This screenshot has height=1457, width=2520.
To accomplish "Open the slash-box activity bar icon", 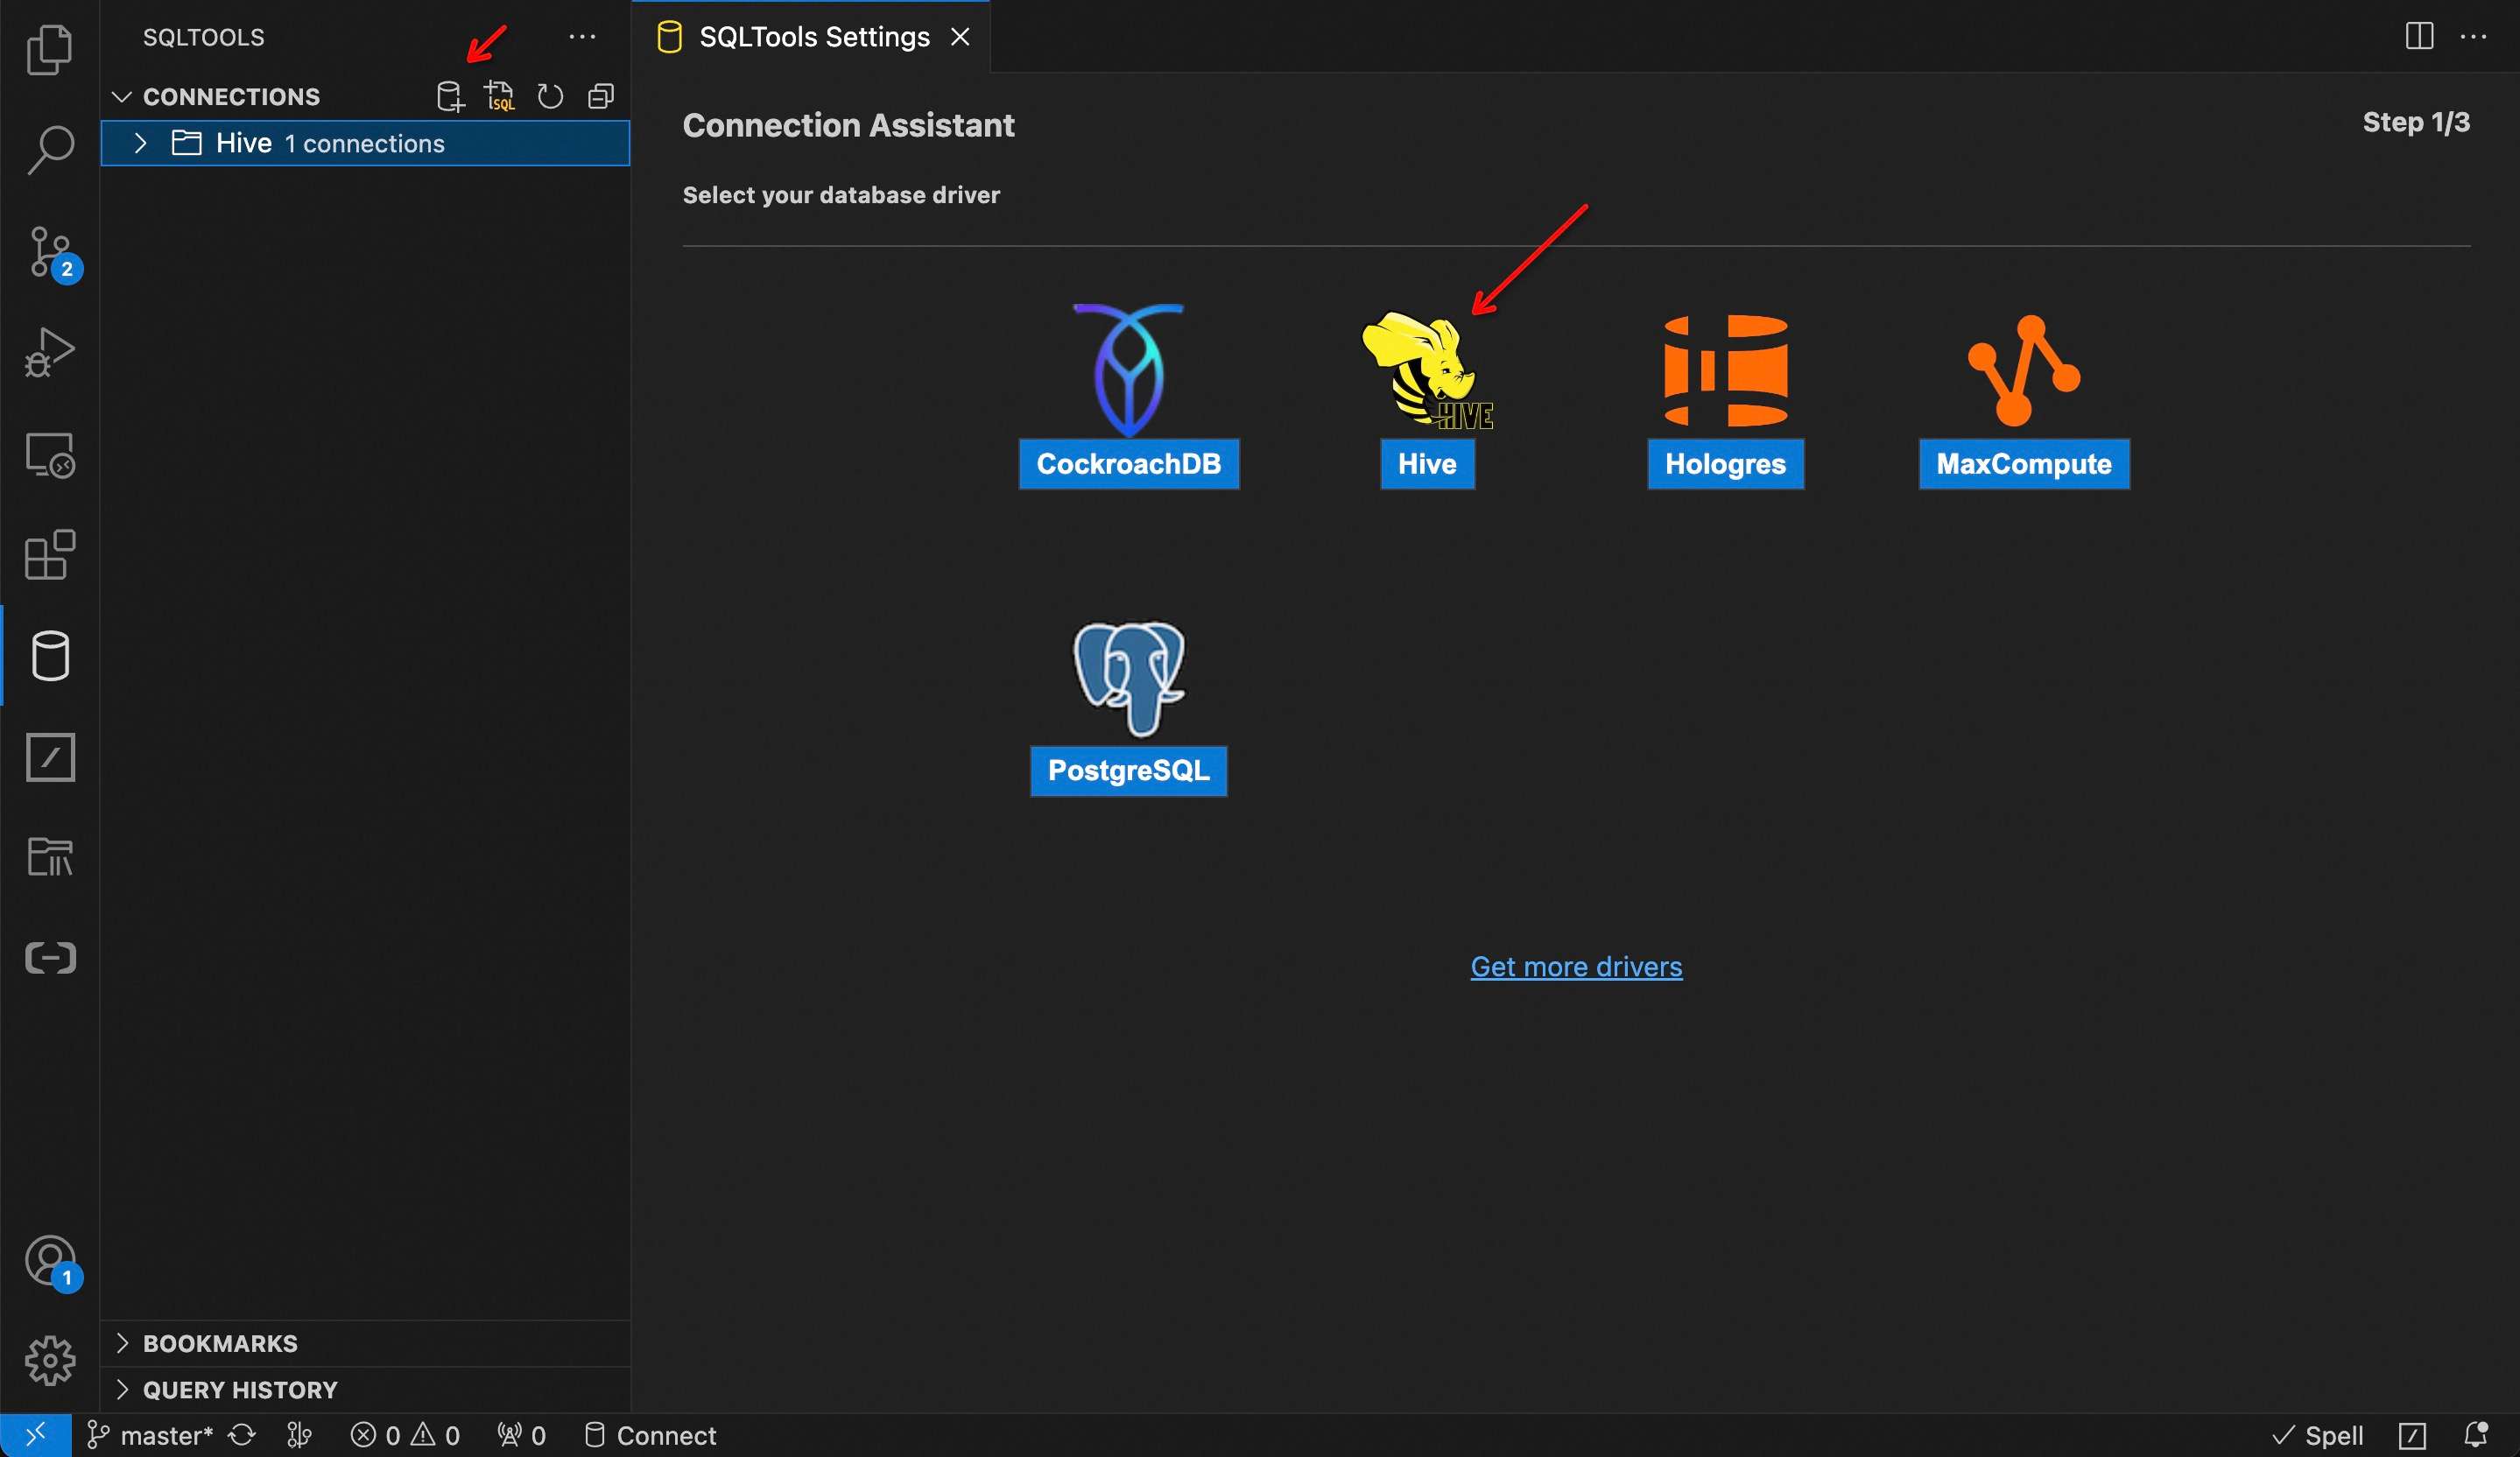I will coord(49,757).
